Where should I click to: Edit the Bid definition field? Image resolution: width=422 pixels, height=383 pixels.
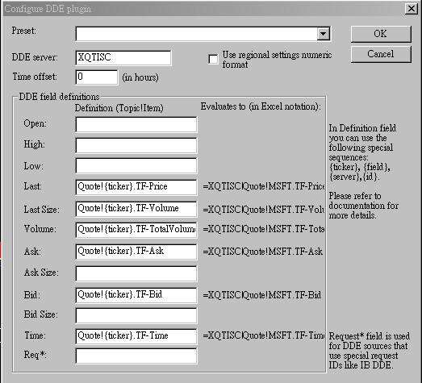click(x=136, y=295)
